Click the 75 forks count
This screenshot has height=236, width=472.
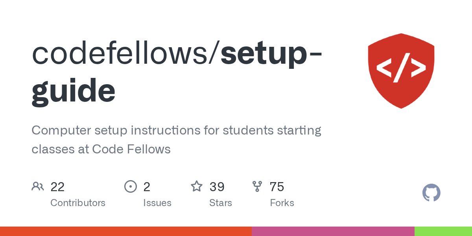277,187
